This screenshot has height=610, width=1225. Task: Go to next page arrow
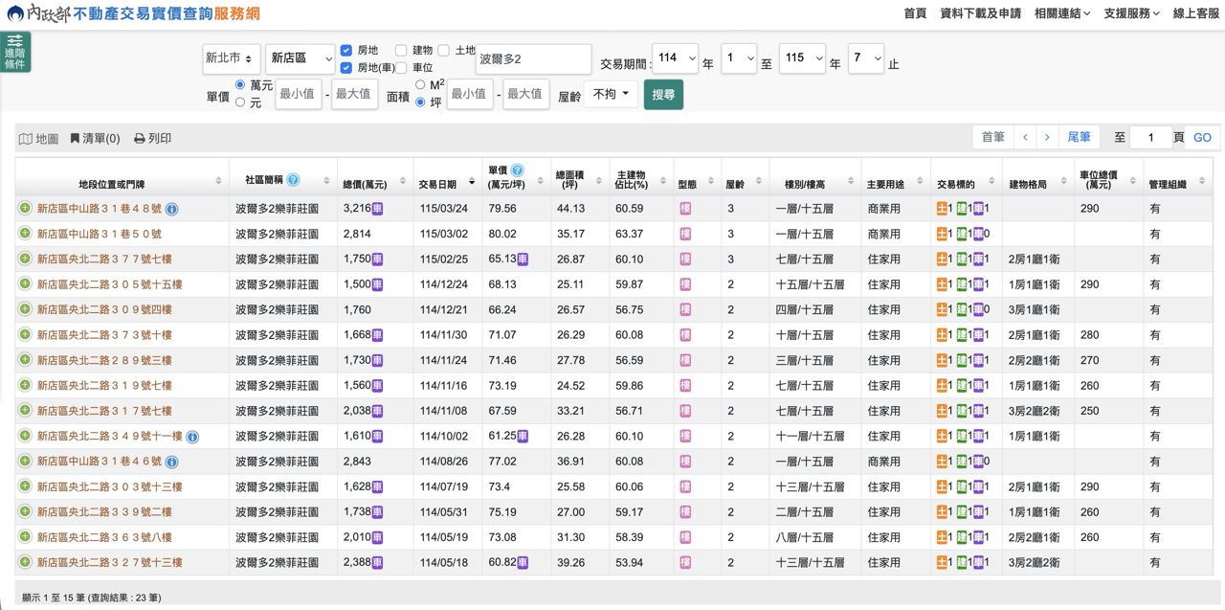click(1047, 138)
